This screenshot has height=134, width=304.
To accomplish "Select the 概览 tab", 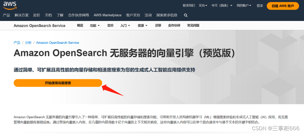I will coord(80,26).
